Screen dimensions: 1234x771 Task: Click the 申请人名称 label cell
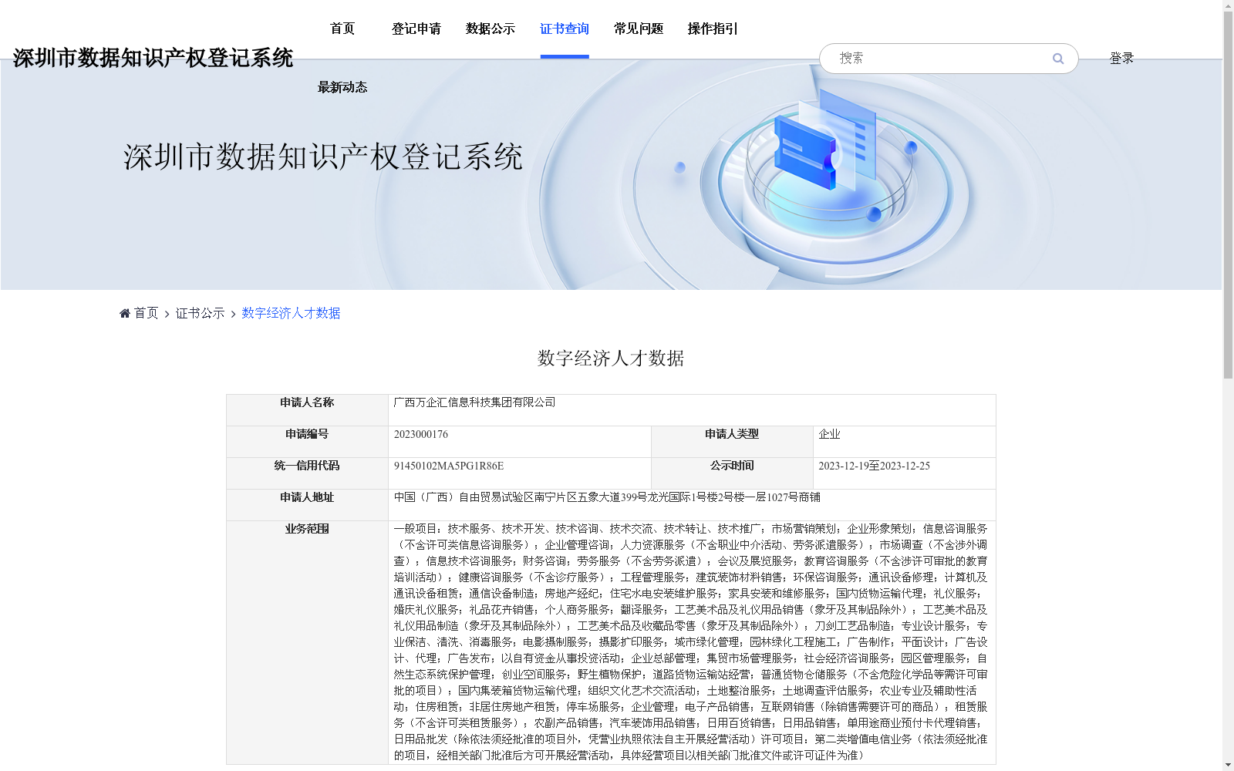coord(307,410)
